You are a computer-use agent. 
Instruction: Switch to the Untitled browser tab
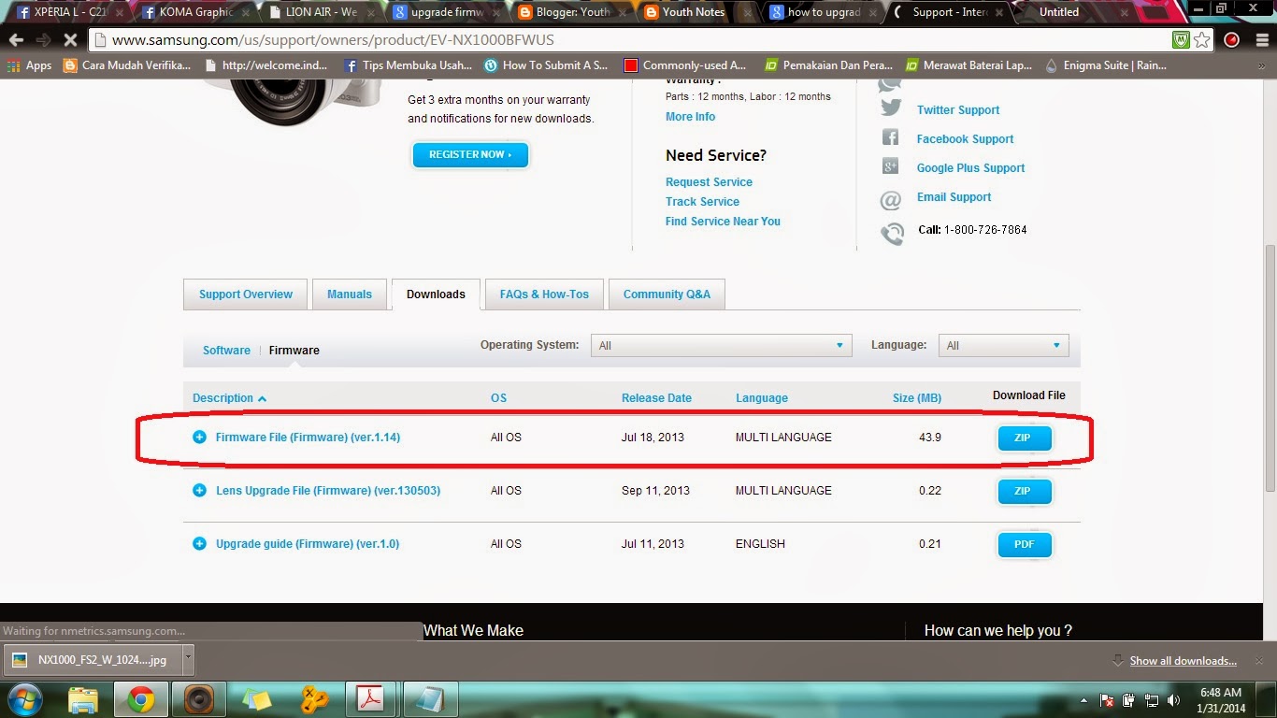pos(1070,12)
